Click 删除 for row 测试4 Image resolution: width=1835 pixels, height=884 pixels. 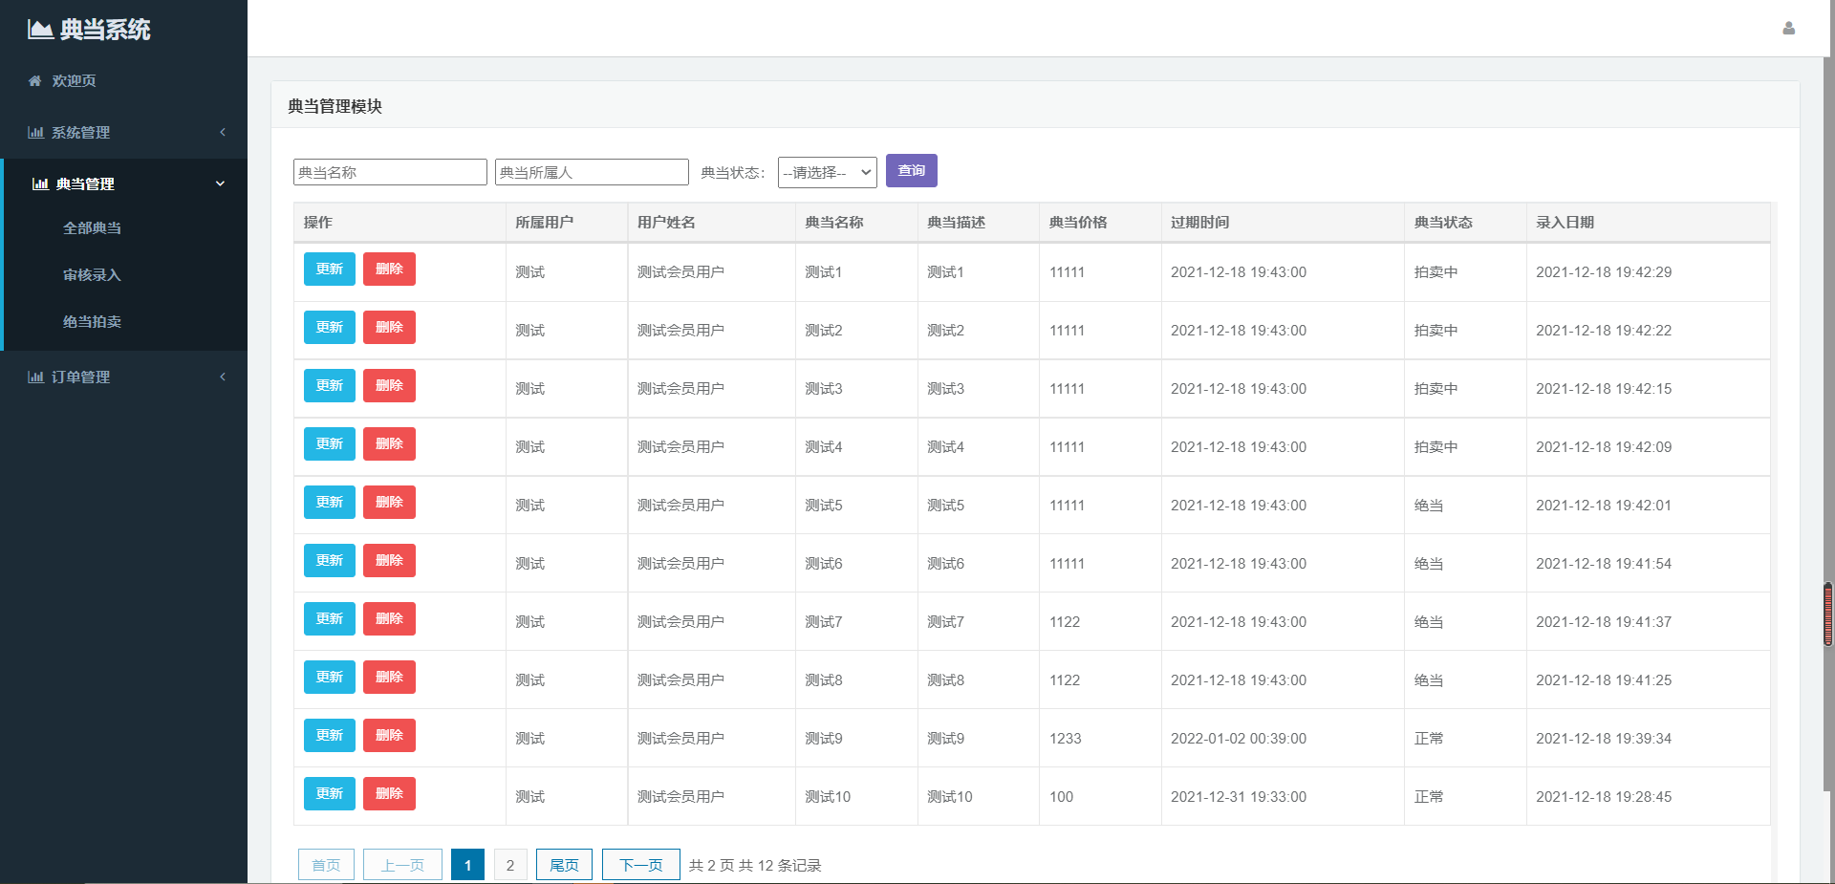389,444
